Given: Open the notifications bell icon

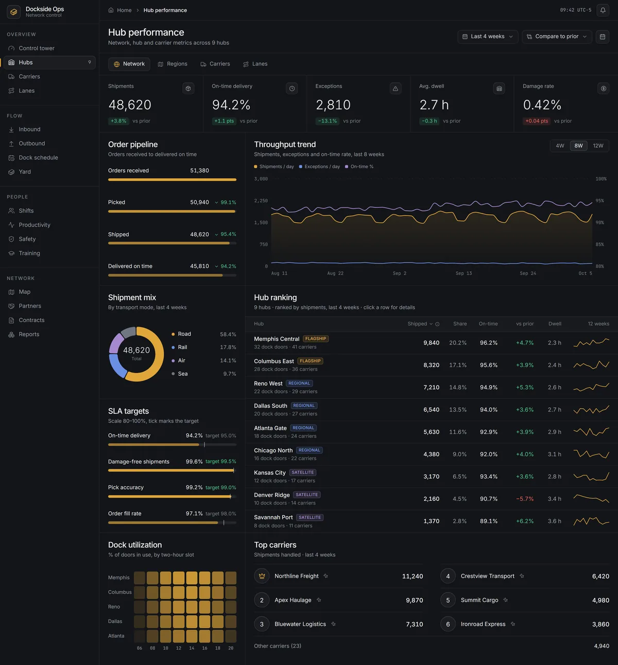Looking at the screenshot, I should (x=603, y=10).
